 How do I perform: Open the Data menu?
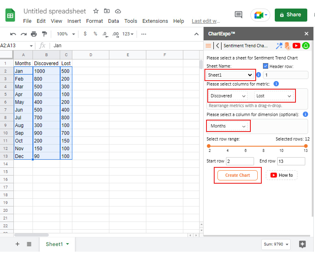click(113, 21)
